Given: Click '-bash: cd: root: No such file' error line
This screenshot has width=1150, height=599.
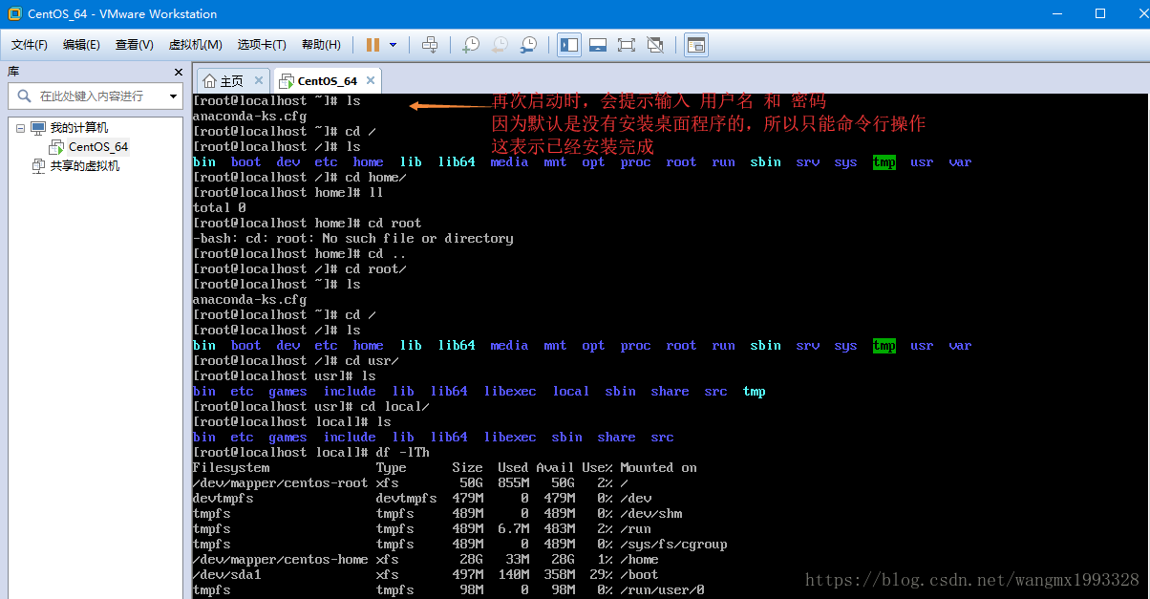Looking at the screenshot, I should (x=352, y=239).
